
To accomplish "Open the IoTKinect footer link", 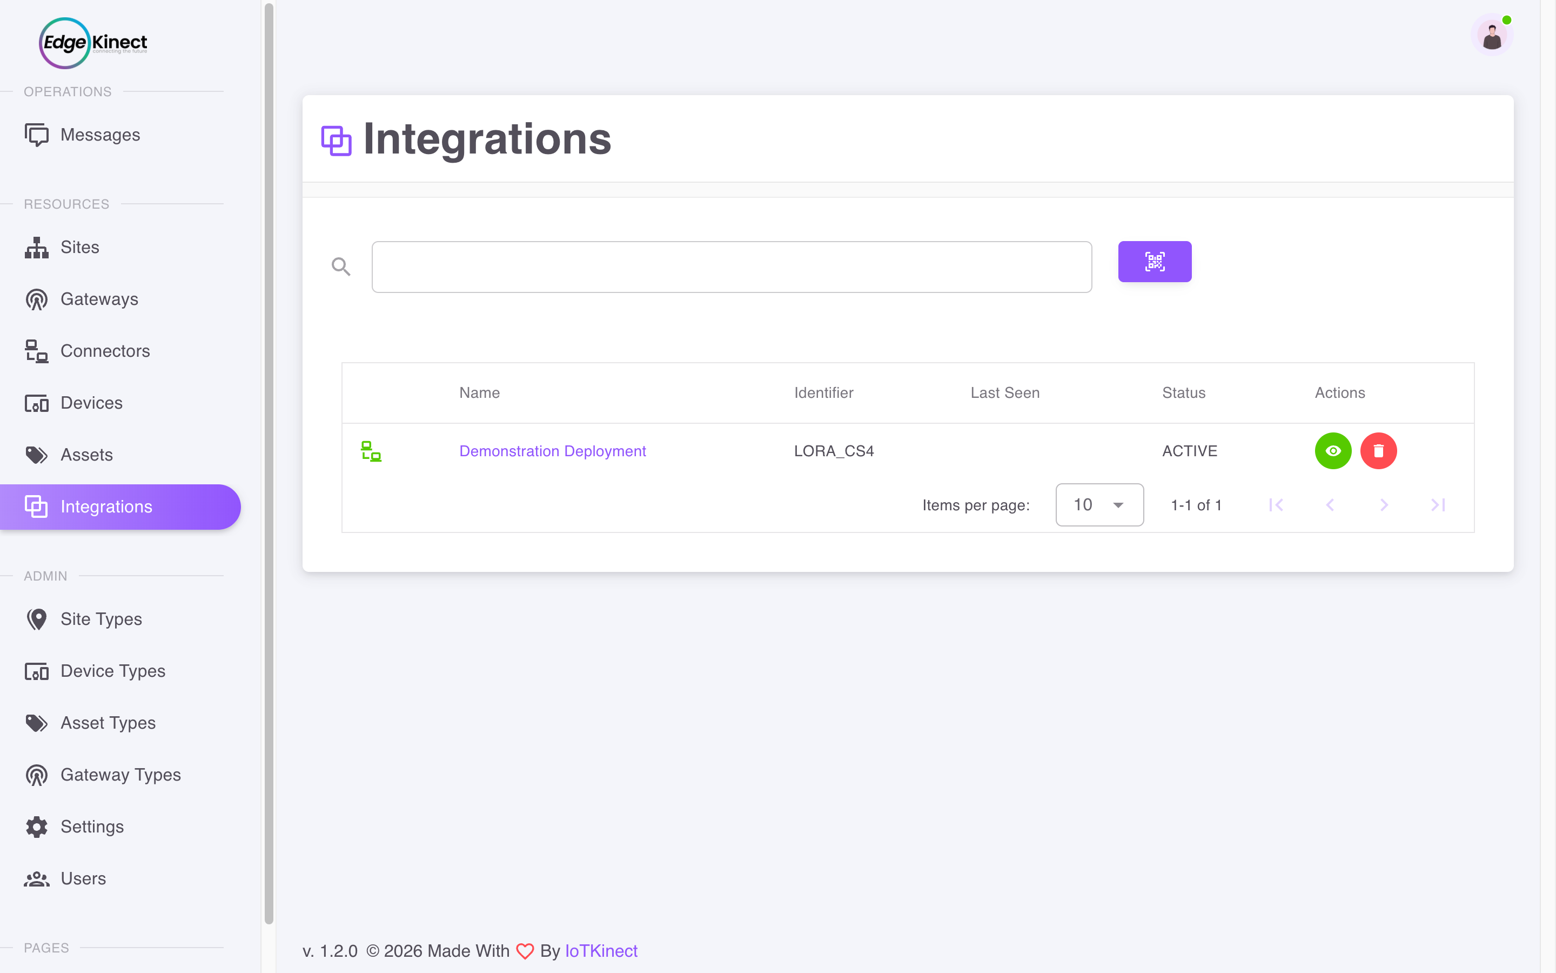I will [x=601, y=951].
